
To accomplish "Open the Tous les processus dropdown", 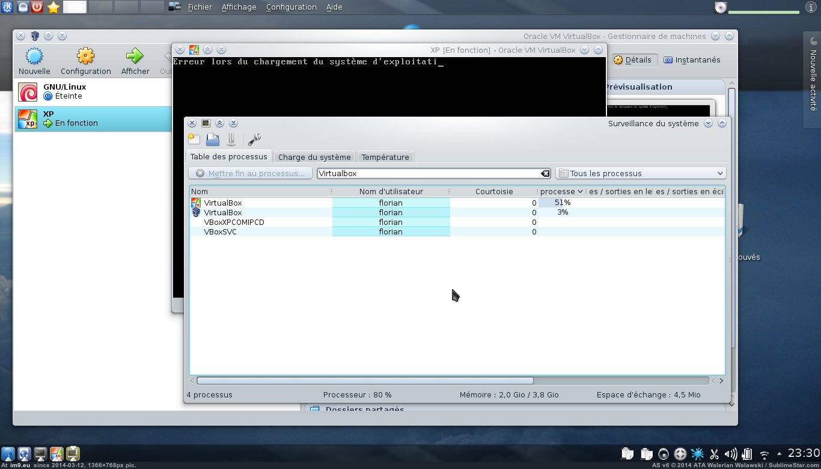I will point(641,173).
